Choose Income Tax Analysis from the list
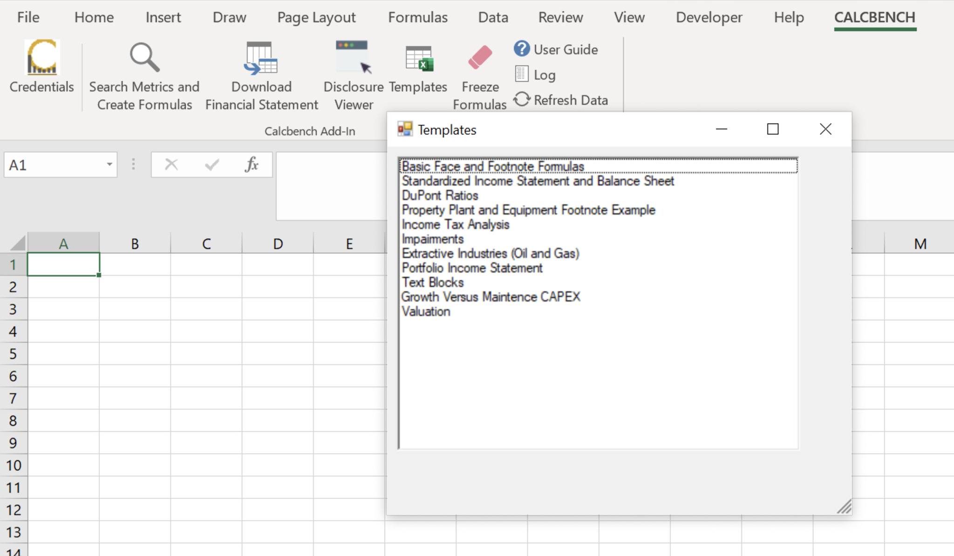Image resolution: width=954 pixels, height=556 pixels. pyautogui.click(x=455, y=224)
